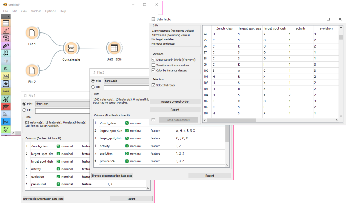347x204 pixels.
Task: Open the olive dotted line category in sidebar
Action: click(6, 91)
